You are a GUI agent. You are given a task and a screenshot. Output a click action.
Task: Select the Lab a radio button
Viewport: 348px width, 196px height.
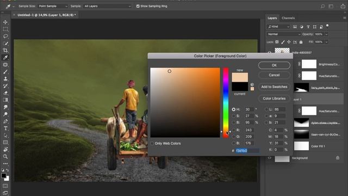tap(266, 116)
